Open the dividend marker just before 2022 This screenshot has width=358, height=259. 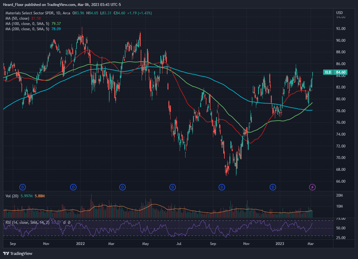pos(73,187)
